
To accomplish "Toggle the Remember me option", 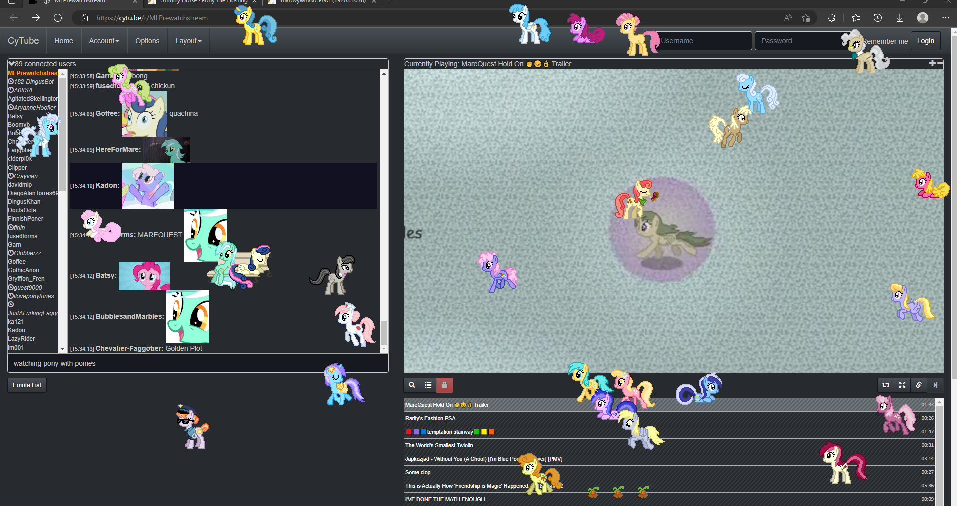I will tap(885, 41).
